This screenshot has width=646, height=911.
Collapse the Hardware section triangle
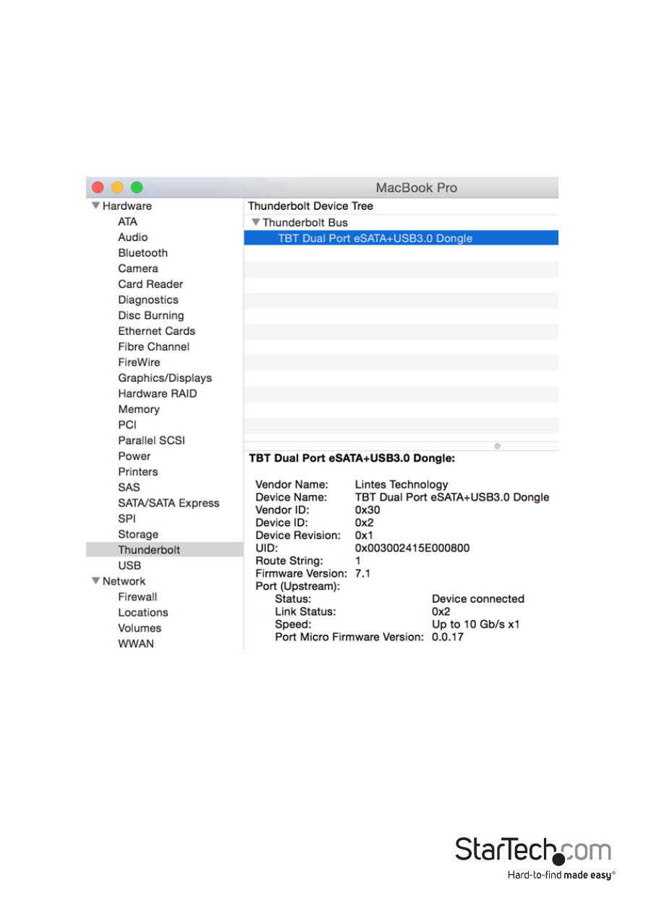95,206
